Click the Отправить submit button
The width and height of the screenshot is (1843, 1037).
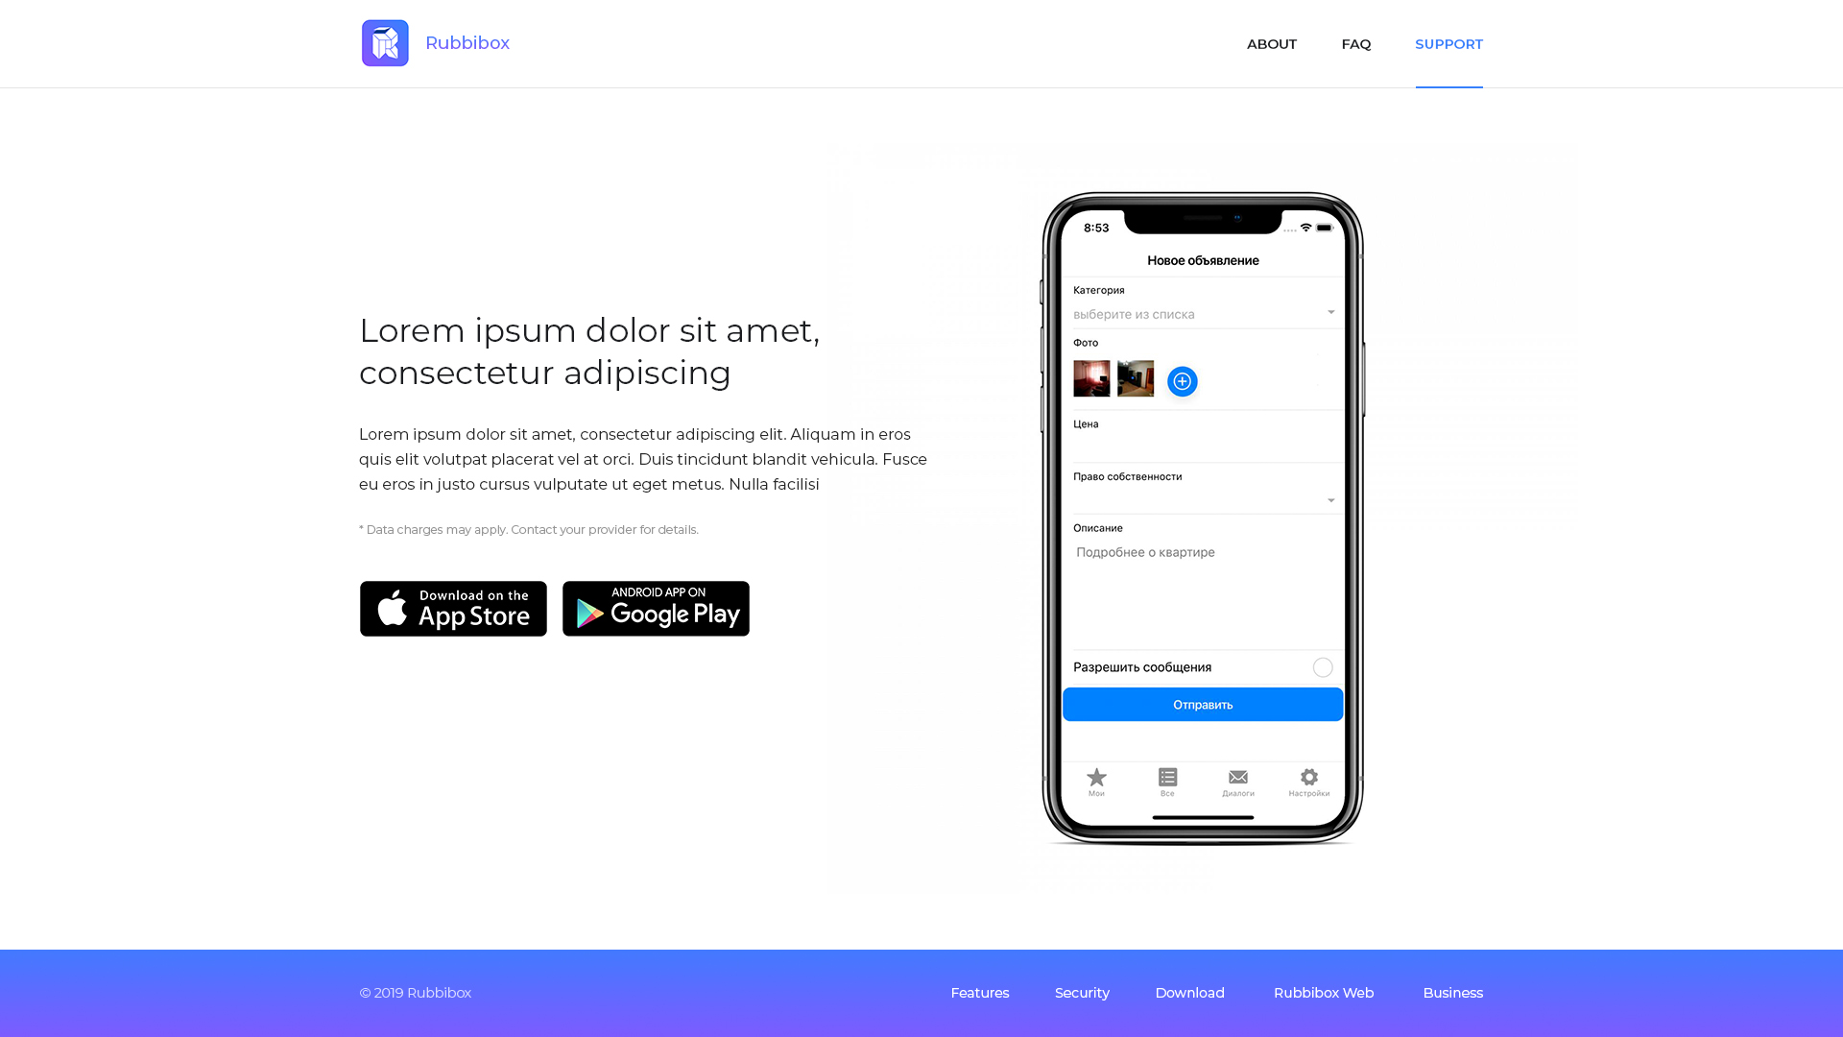click(1203, 704)
